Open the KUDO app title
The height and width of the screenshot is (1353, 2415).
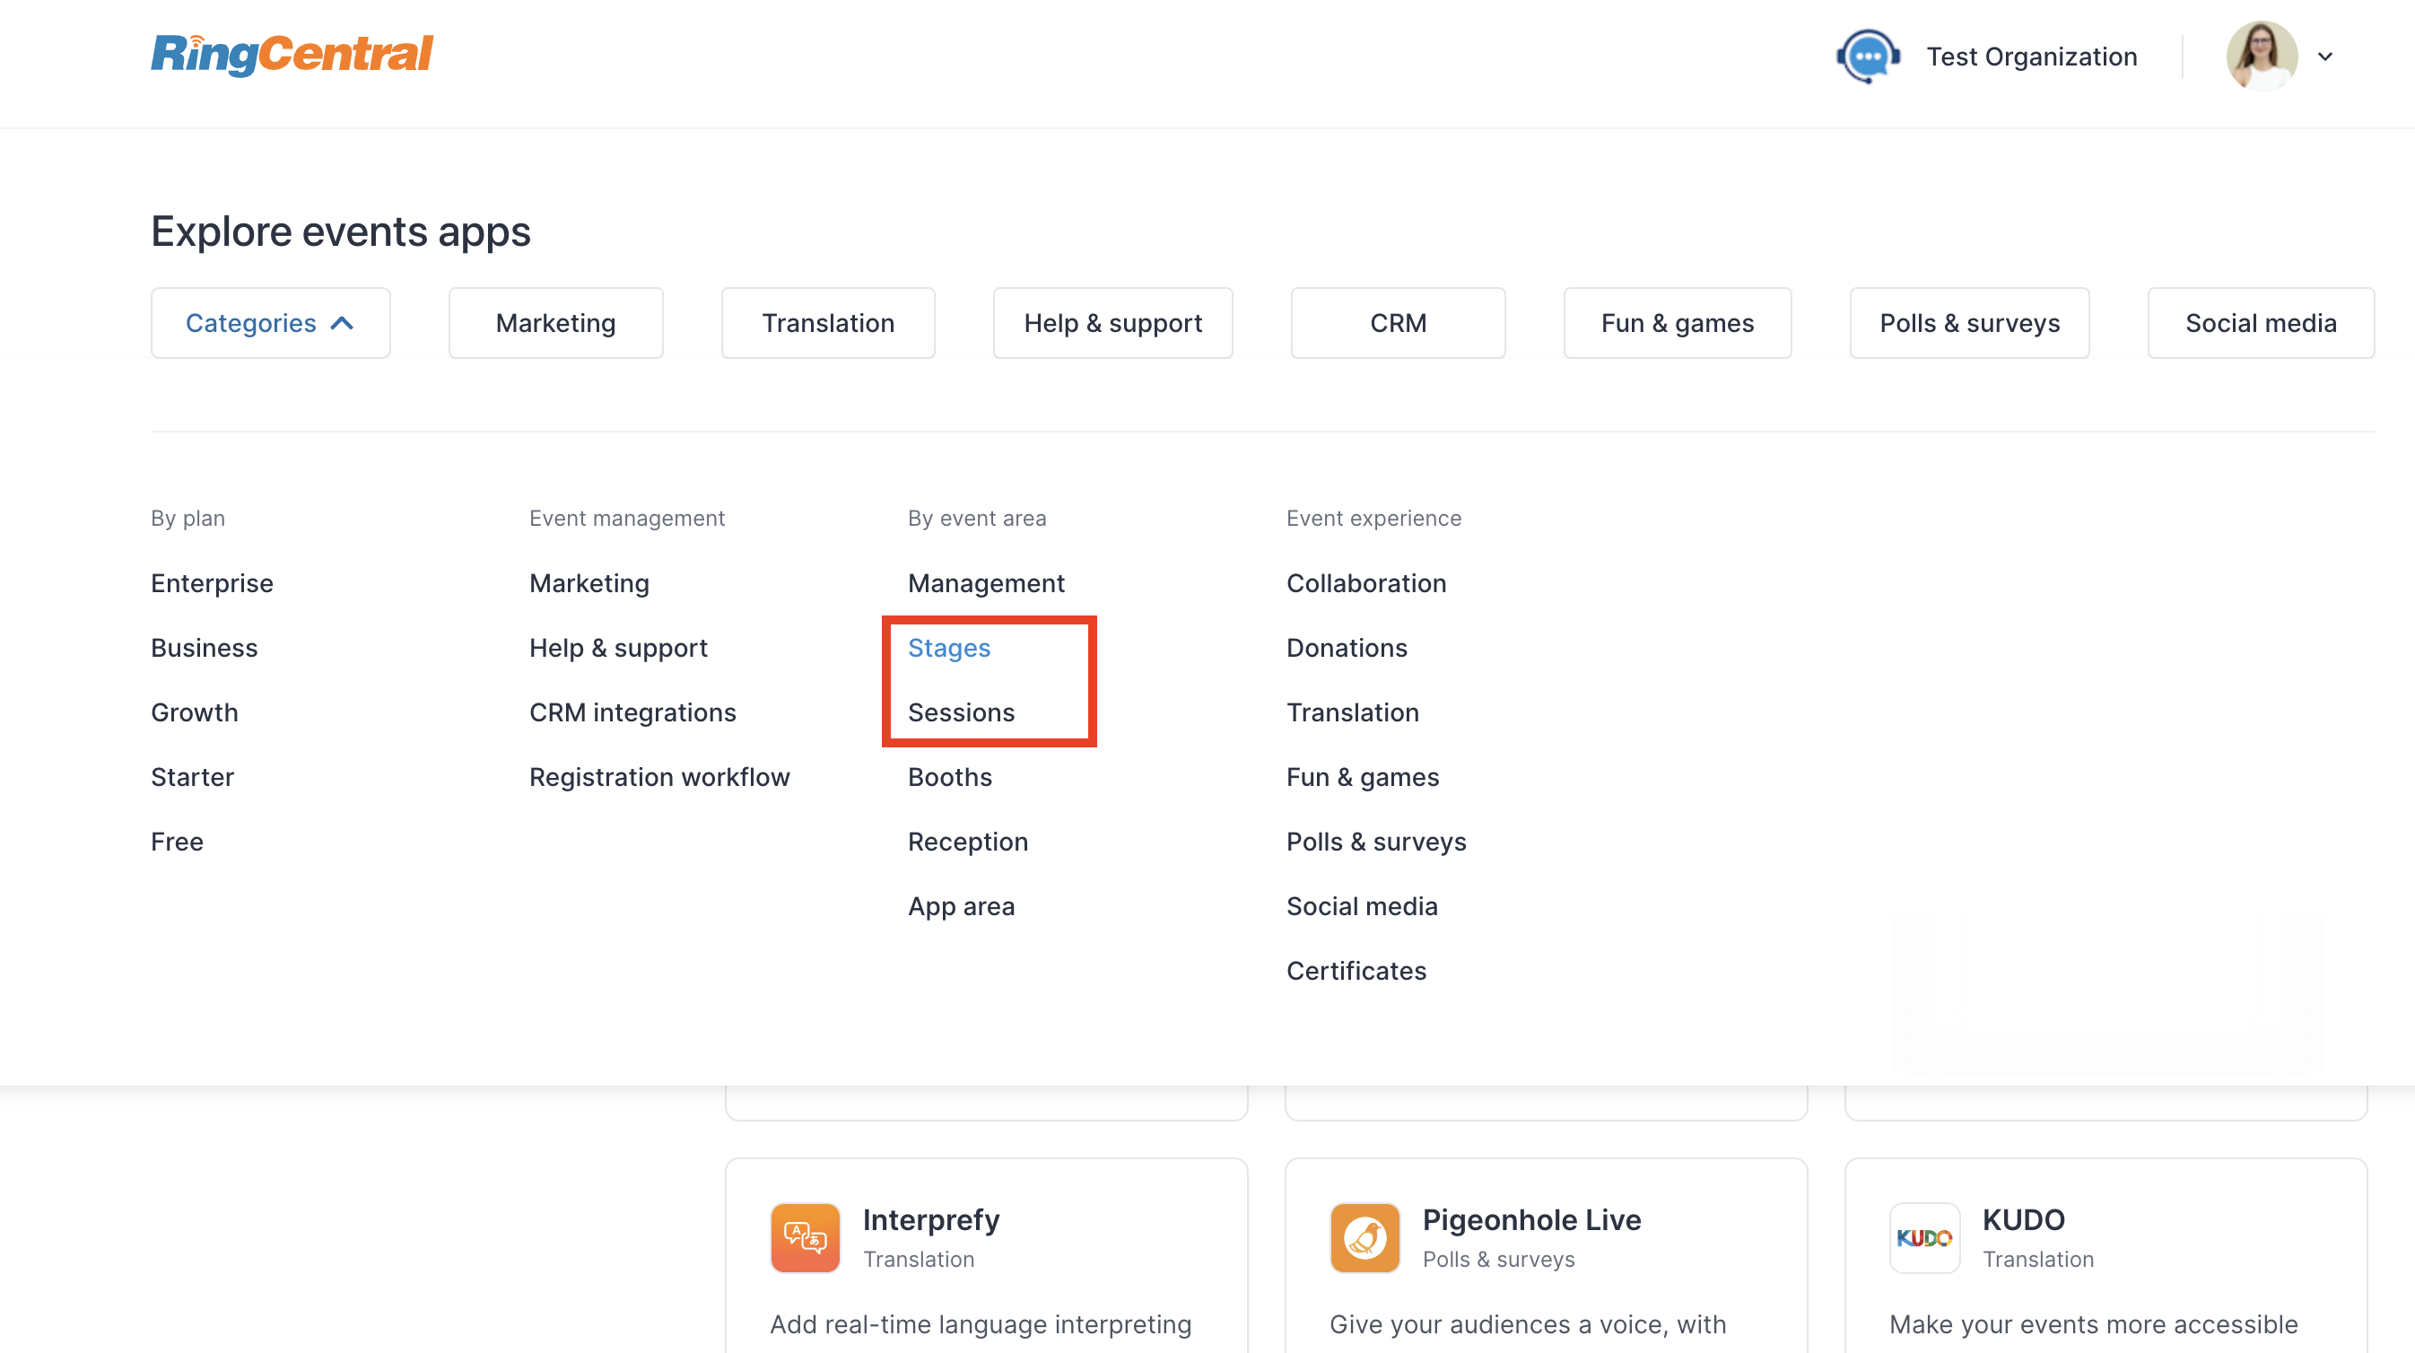2023,1220
